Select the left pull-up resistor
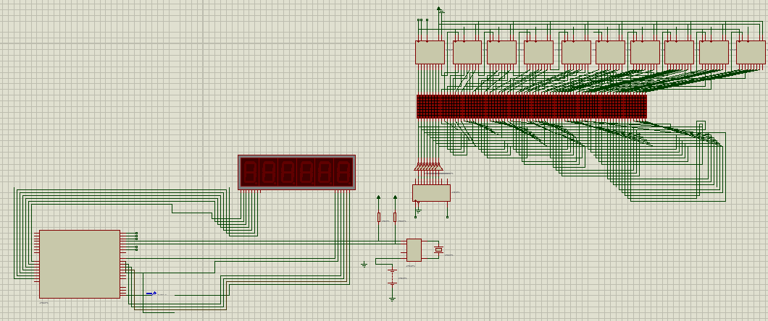The height and width of the screenshot is (321, 768). 379,218
